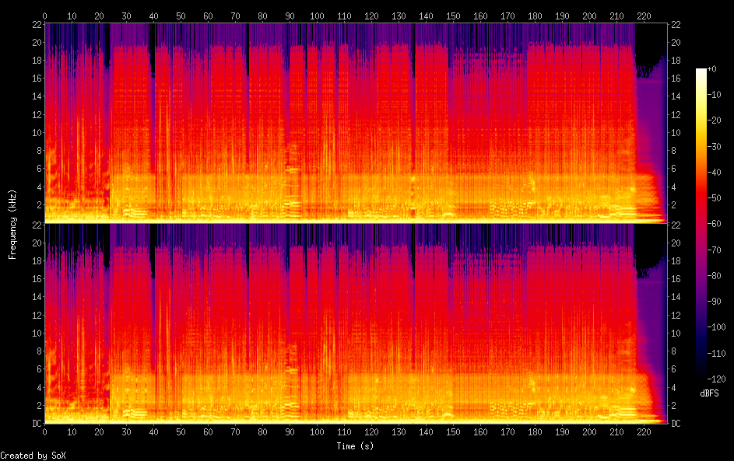Click the "DC" label at bottom-right corner

676,424
